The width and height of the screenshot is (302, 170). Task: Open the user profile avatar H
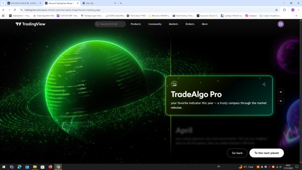pos(281,24)
